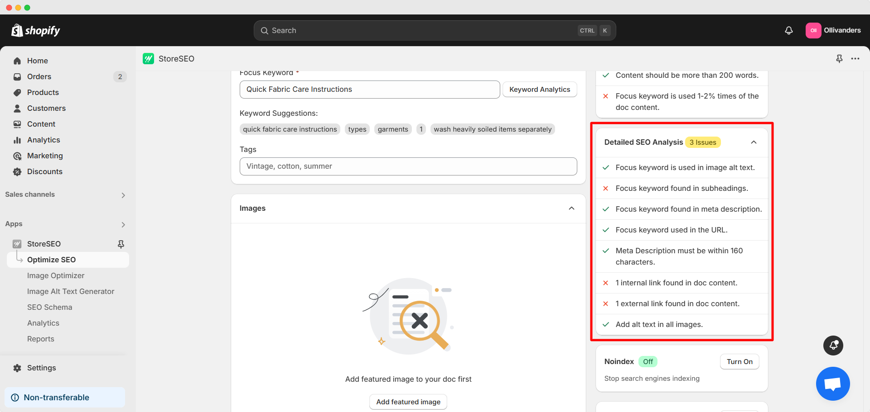Collapse the Detailed SEO Analysis panel
Image resolution: width=870 pixels, height=412 pixels.
(x=754, y=142)
